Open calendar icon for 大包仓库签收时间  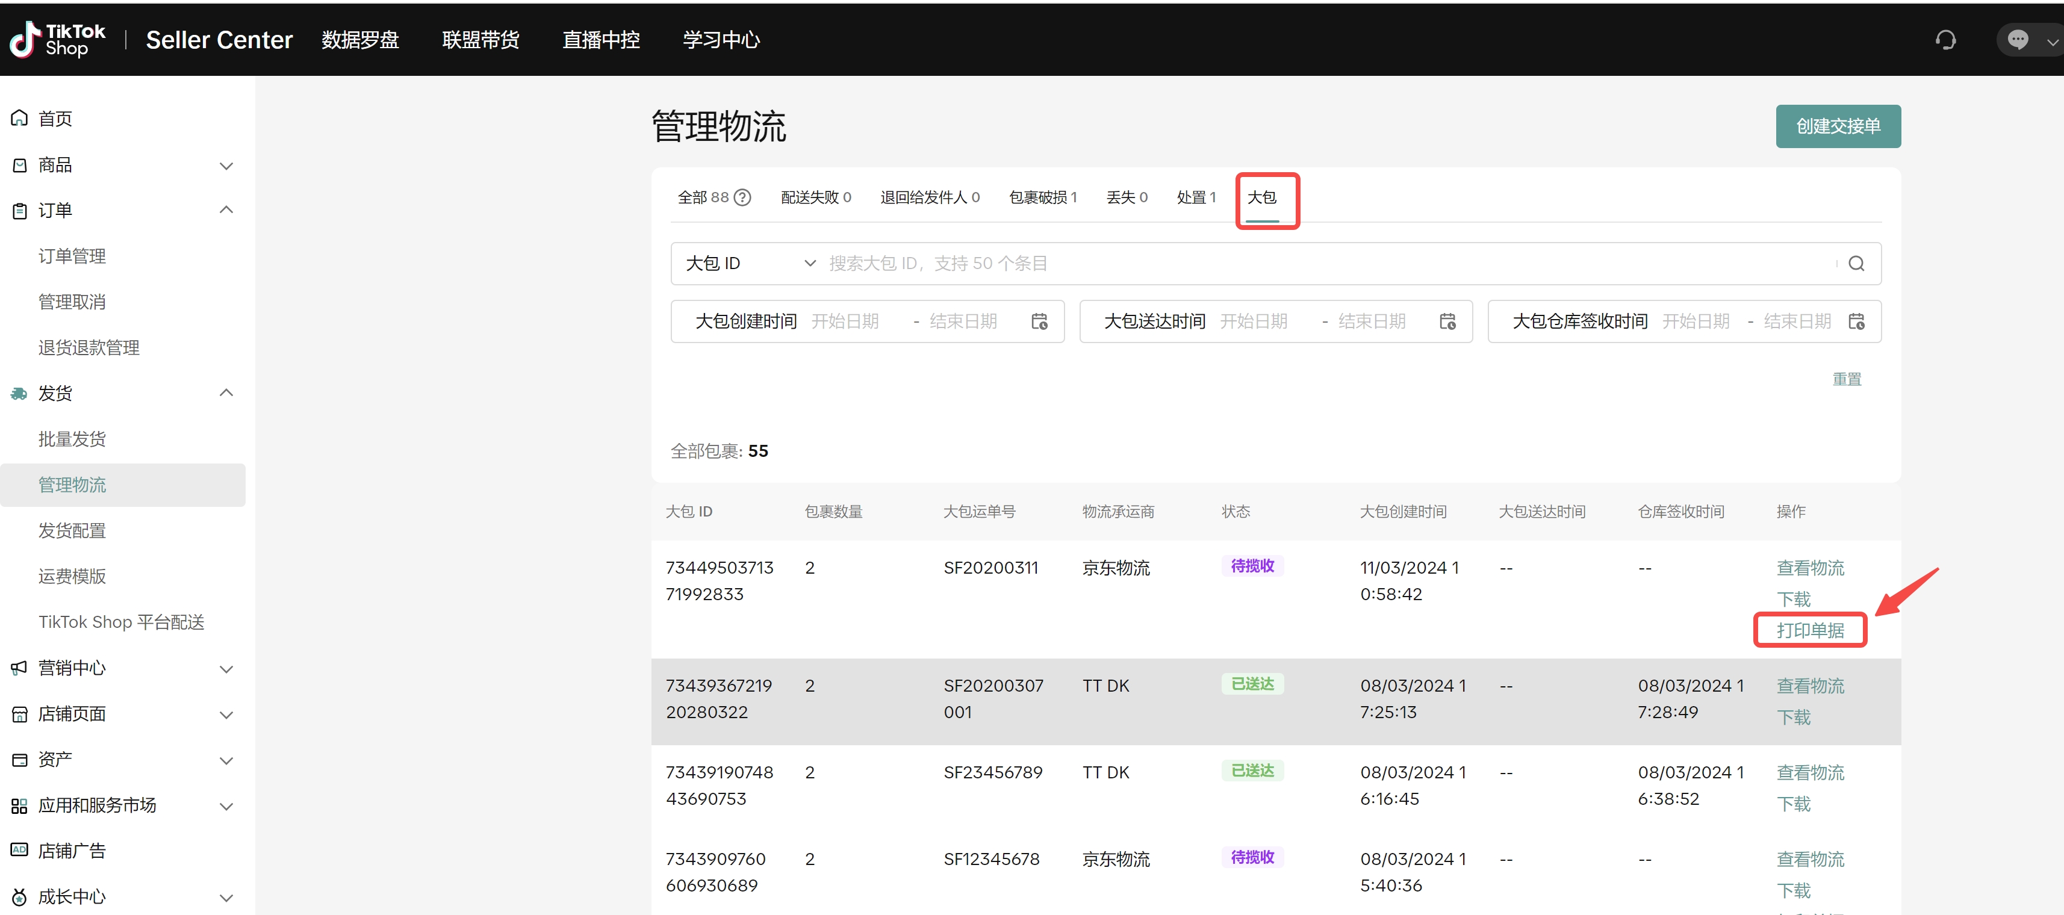click(1856, 321)
